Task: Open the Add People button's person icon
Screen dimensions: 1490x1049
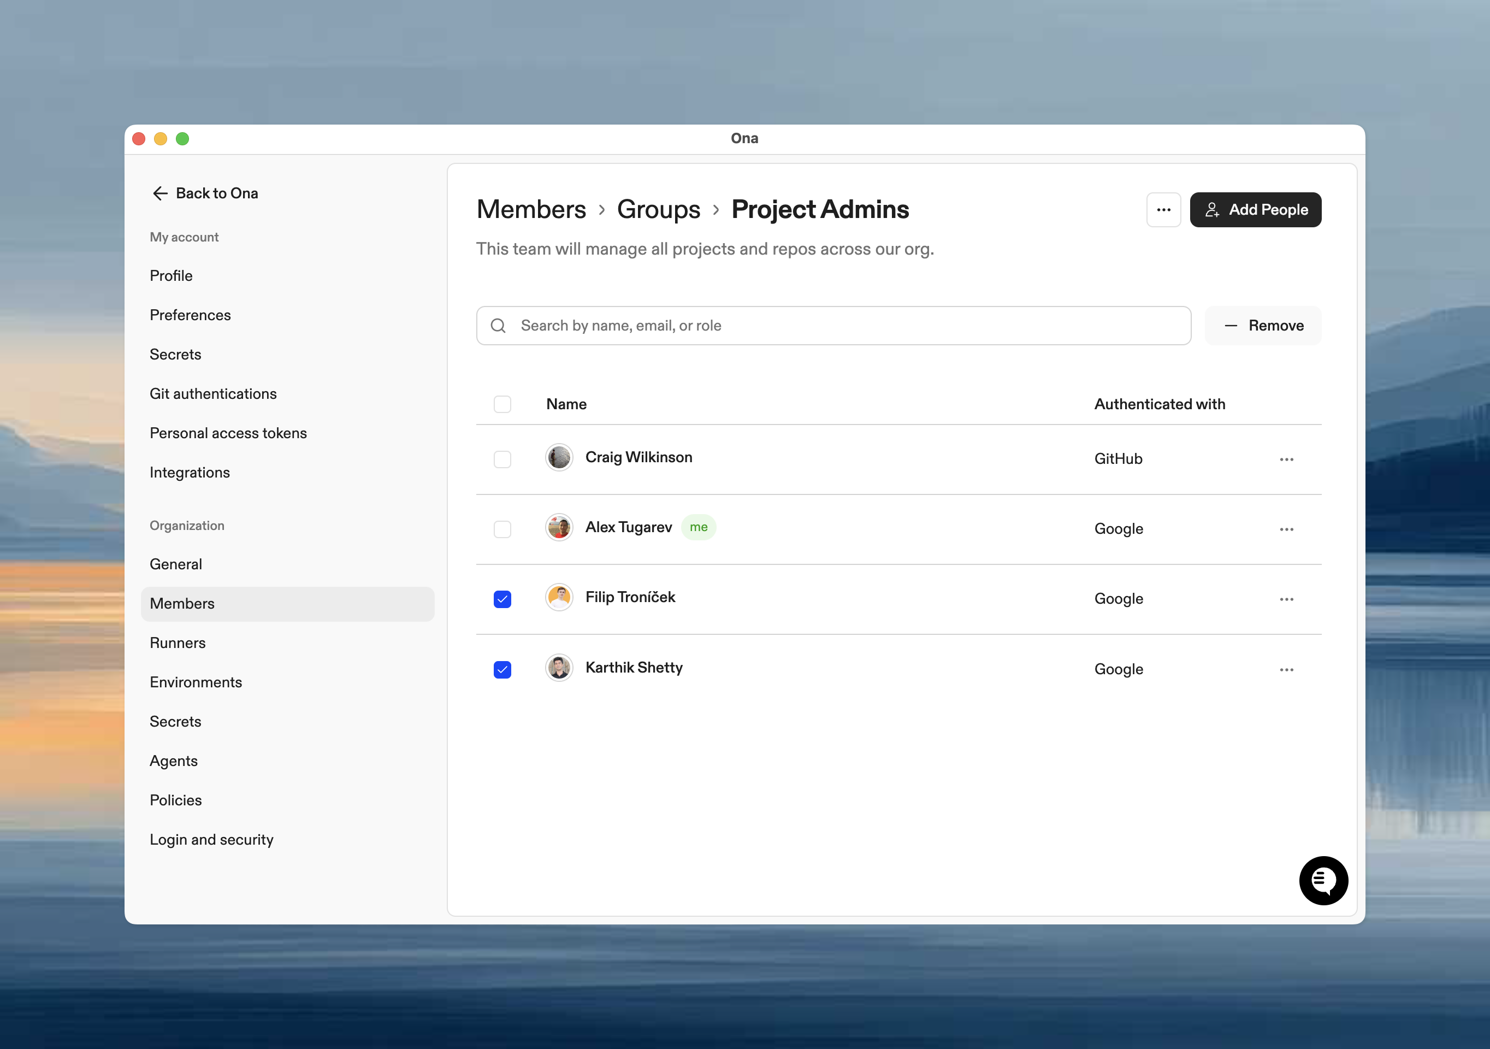Action: (x=1213, y=209)
